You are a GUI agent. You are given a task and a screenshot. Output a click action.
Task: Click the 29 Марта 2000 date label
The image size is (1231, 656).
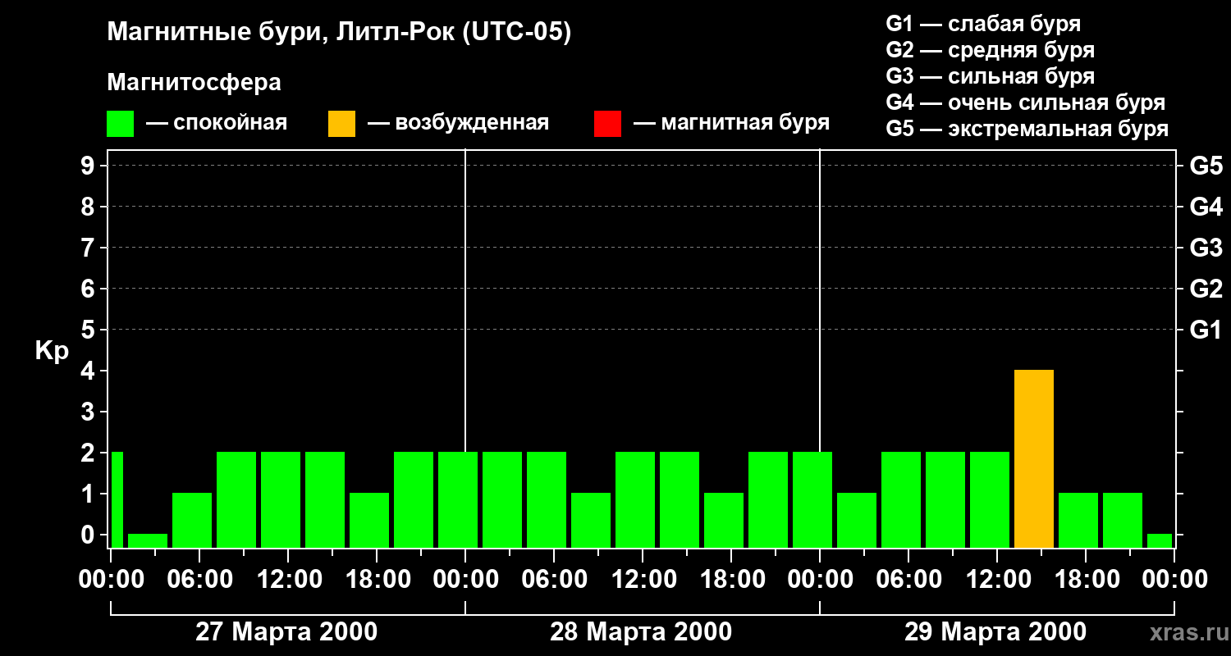(x=995, y=631)
